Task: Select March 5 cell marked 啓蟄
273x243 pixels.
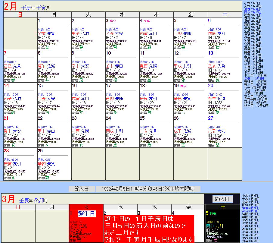Action: click(x=223, y=226)
